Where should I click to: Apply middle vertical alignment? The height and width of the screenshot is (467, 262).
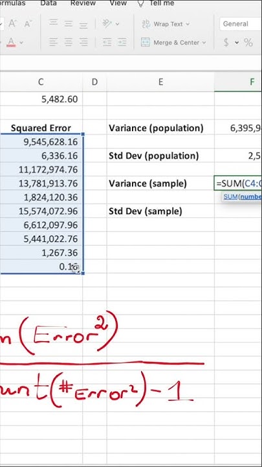point(69,23)
